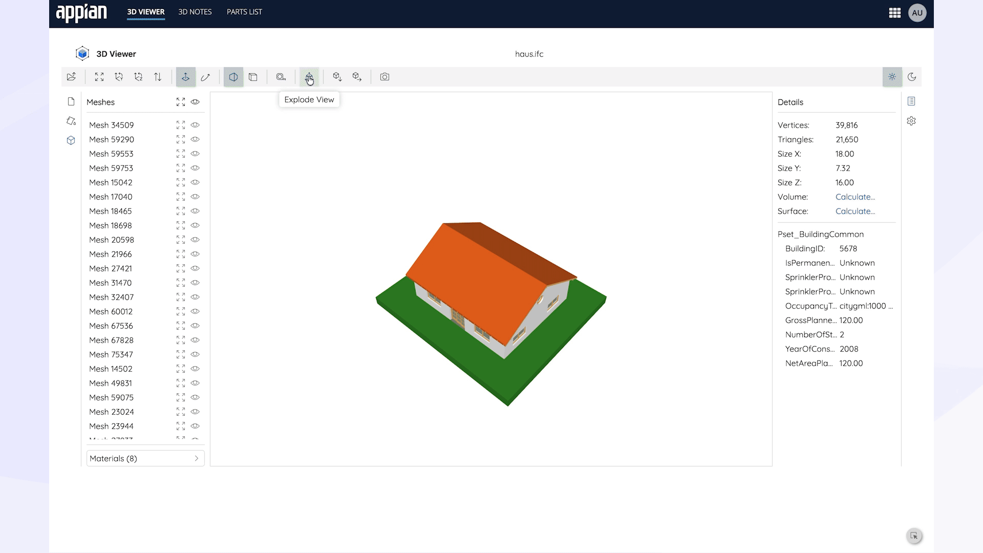The width and height of the screenshot is (983, 553).
Task: Fit all meshes to window in Meshes header
Action: 181,102
